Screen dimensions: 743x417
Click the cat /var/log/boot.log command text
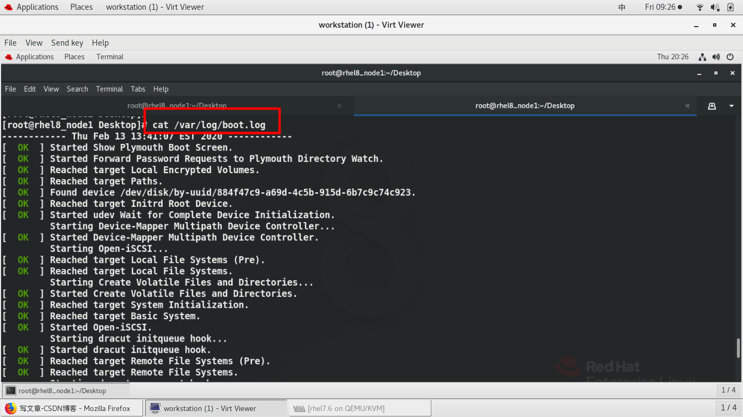(209, 125)
